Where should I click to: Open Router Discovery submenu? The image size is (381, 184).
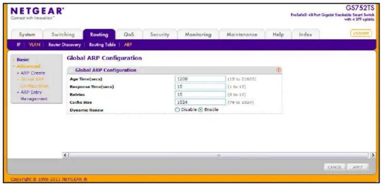pos(64,45)
